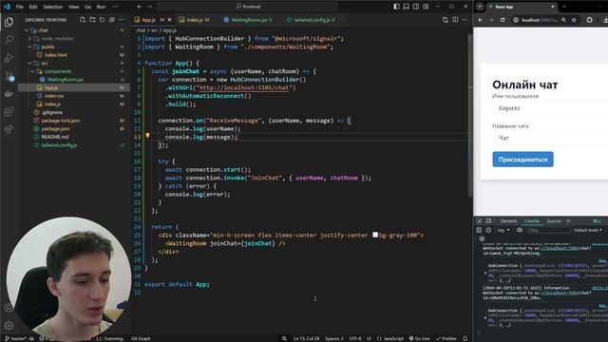Open the Elements tab in DevTools
The height and width of the screenshot is (342, 608).
pyautogui.click(x=508, y=221)
